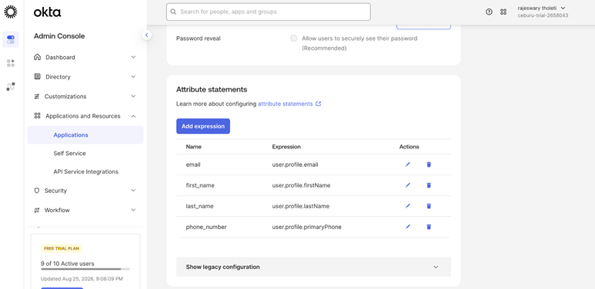The image size is (595, 289).
Task: Click the Okta sunburst logo icon
Action: coord(11,12)
